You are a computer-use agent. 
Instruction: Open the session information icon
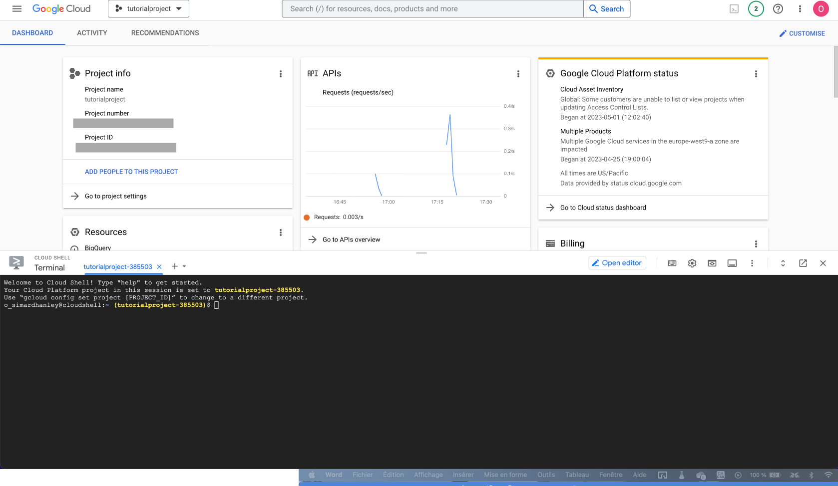coord(732,263)
